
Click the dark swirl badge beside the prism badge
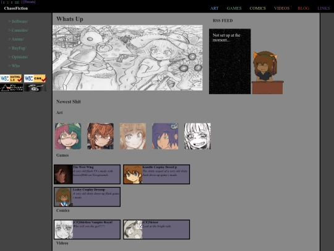pos(35,87)
